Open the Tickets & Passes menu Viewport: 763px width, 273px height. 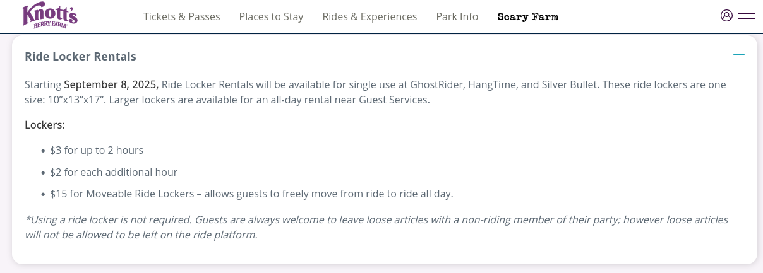coord(181,16)
